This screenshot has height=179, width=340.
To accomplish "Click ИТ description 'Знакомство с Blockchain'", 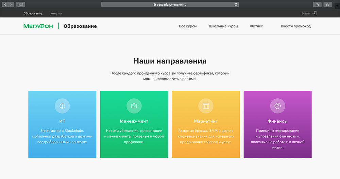I will click(62, 131).
